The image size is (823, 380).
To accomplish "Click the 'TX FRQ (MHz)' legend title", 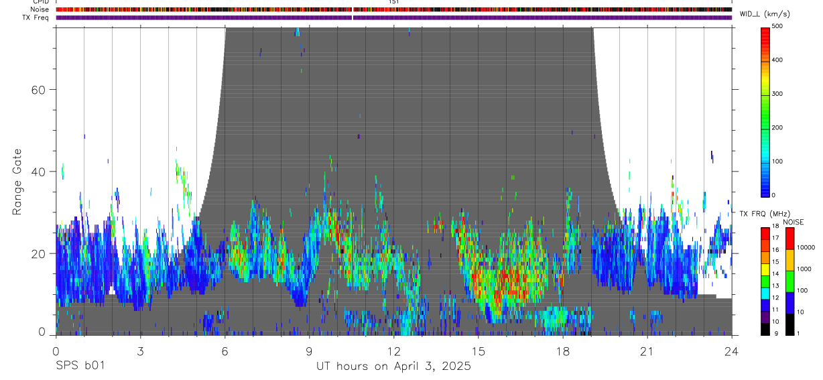I will click(x=764, y=213).
